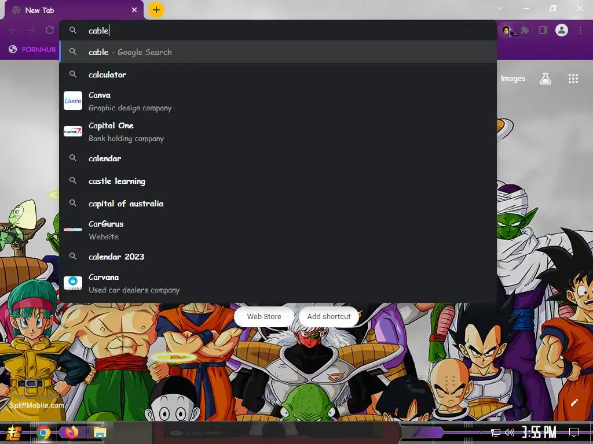Launch Firefox from the taskbar
The width and height of the screenshot is (593, 444).
coord(71,432)
